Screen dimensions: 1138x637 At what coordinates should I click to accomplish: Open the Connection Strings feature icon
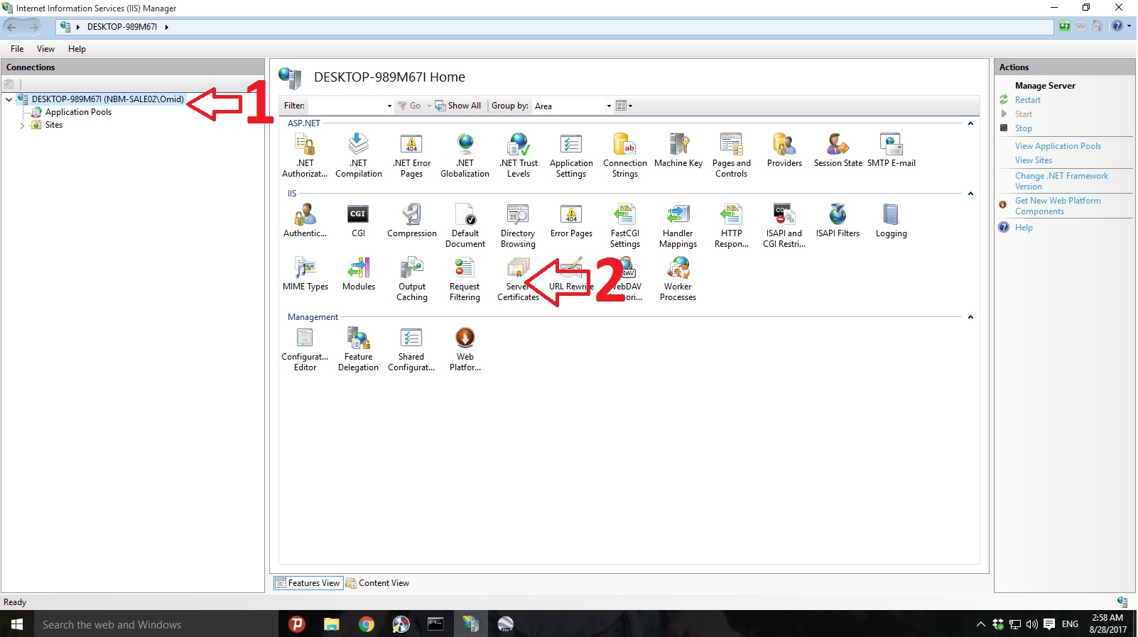pos(625,155)
